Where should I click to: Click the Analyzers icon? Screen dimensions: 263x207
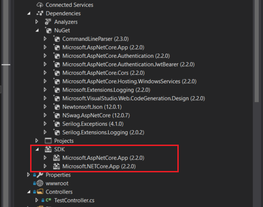48,22
